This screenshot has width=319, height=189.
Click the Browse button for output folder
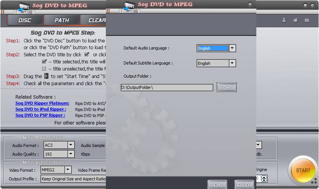click(x=227, y=87)
